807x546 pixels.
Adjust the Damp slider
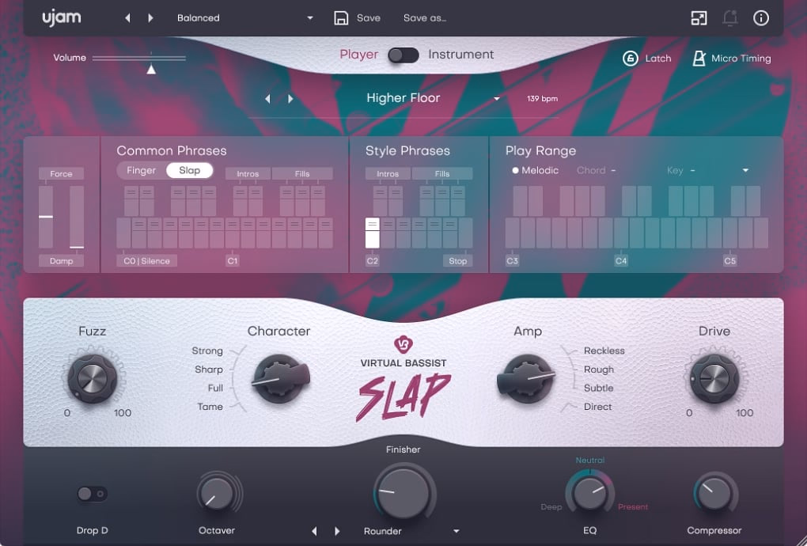pos(77,217)
